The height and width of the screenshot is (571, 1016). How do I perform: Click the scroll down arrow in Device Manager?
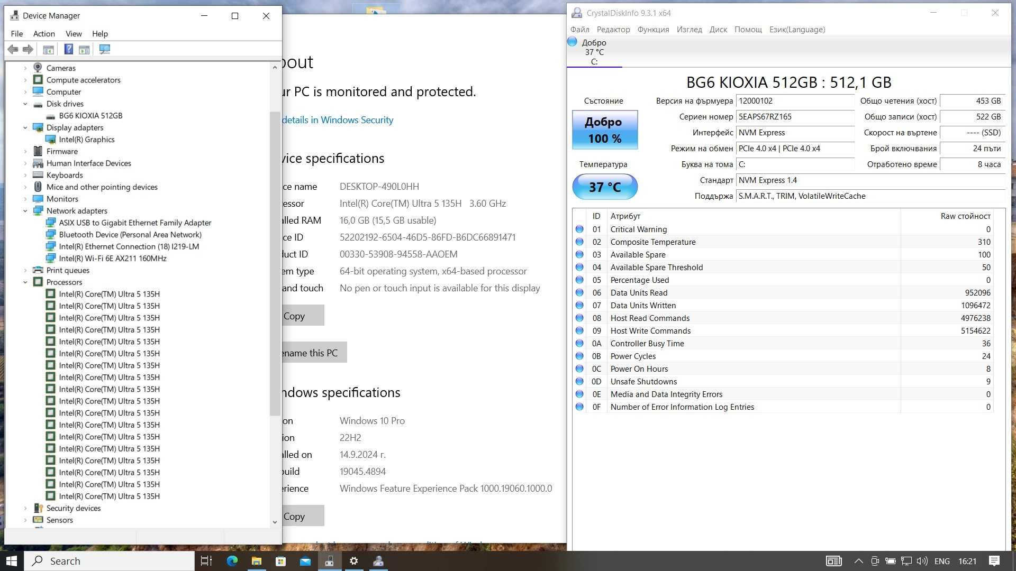coord(275,522)
